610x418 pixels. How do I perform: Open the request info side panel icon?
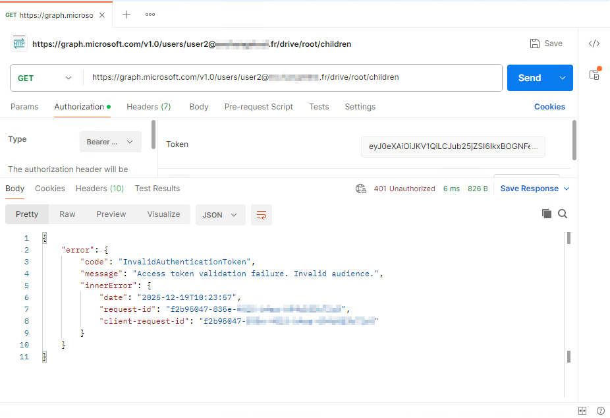point(594,75)
